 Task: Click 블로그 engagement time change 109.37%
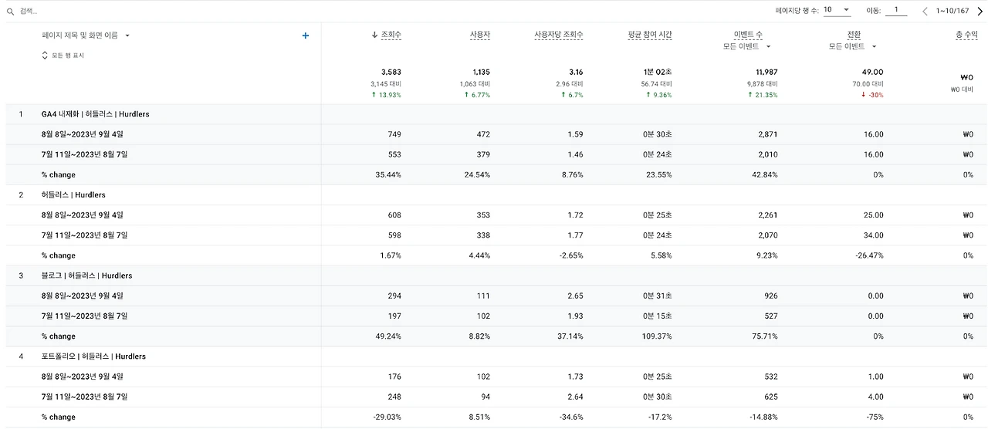coord(657,336)
